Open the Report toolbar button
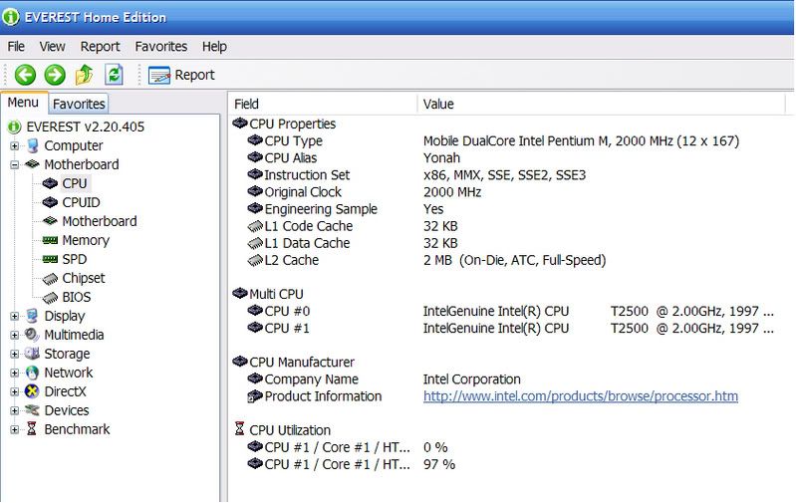Screen dimensions: 796x503 (181, 75)
